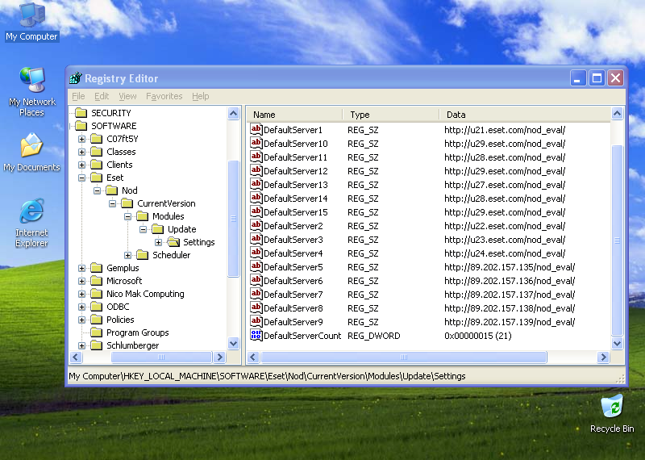
Task: Select the DefaultServer8 string value icon
Action: (256, 308)
